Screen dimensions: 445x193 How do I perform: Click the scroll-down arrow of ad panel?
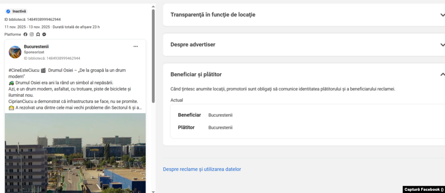153,191
